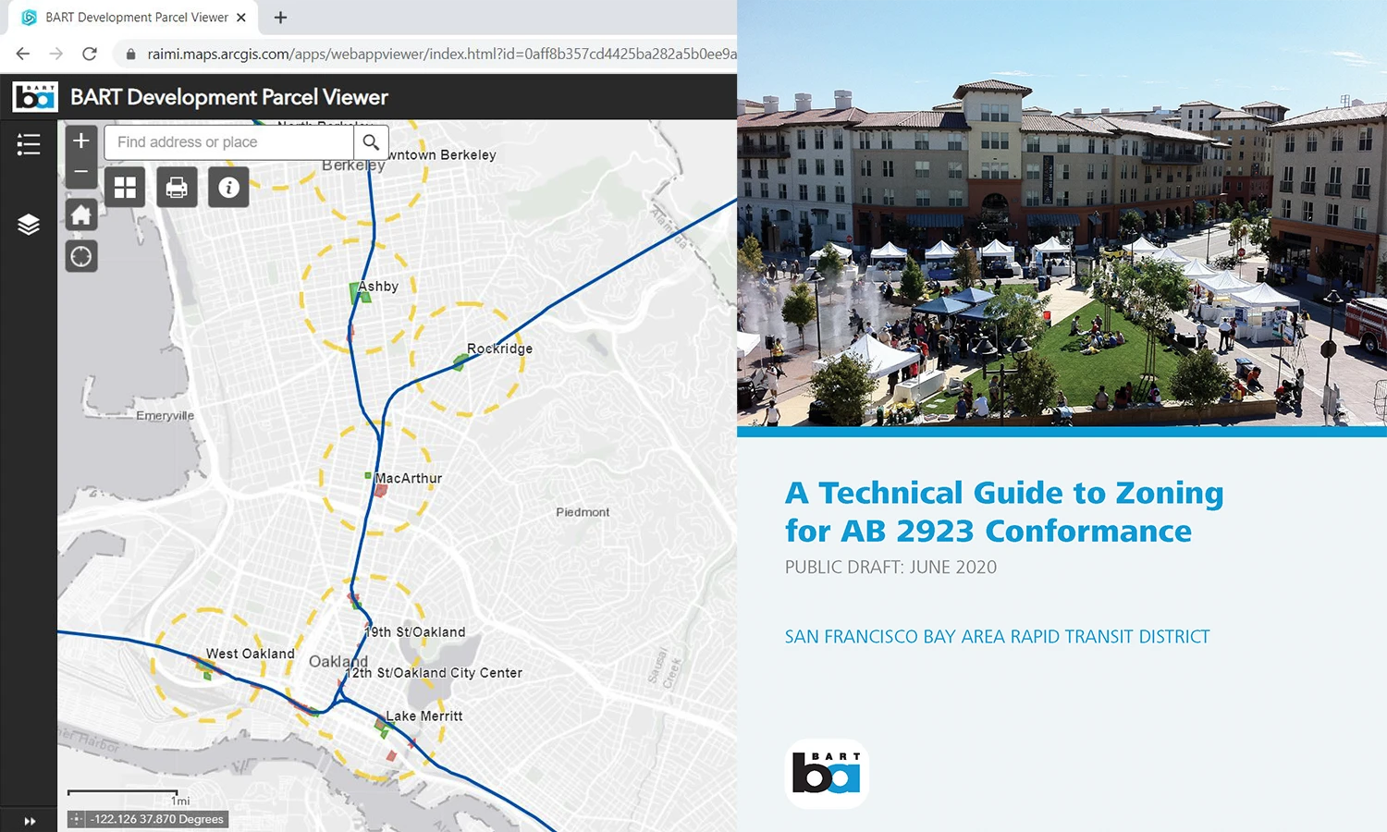Click the Rockridge station label

499,349
